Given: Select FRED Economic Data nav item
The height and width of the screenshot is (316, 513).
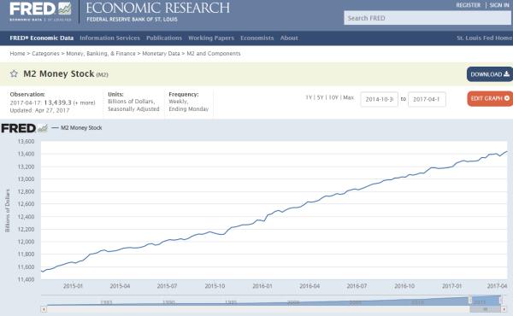Looking at the screenshot, I should (42, 38).
